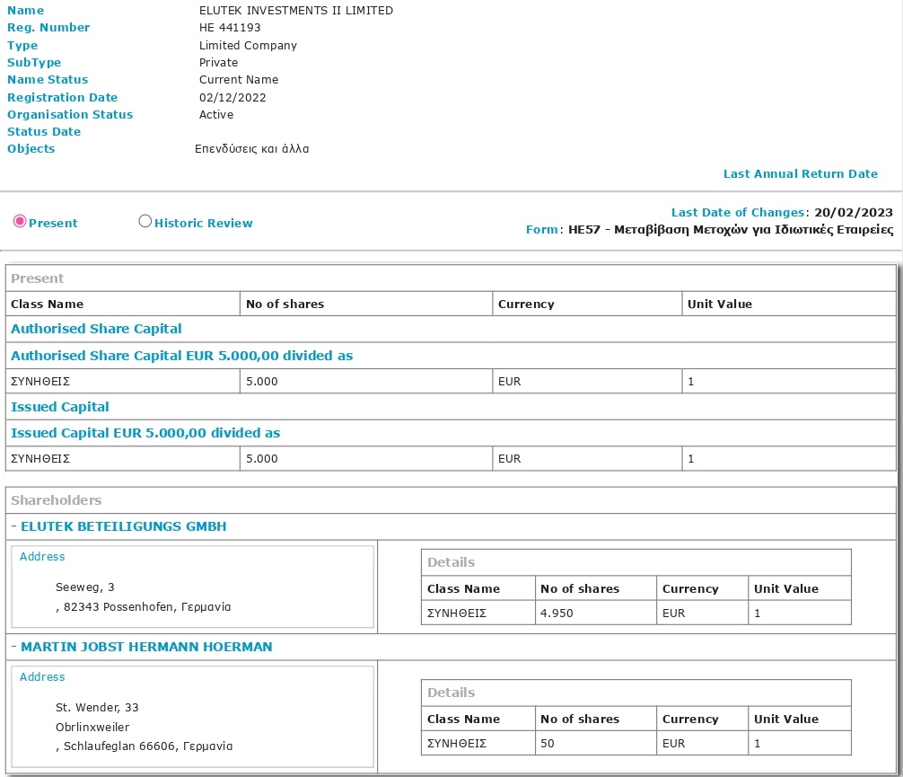Viewport: 903px width, 777px height.
Task: Click 'Schlaufeglan 66606, Γερμανία' address line
Action: (148, 746)
